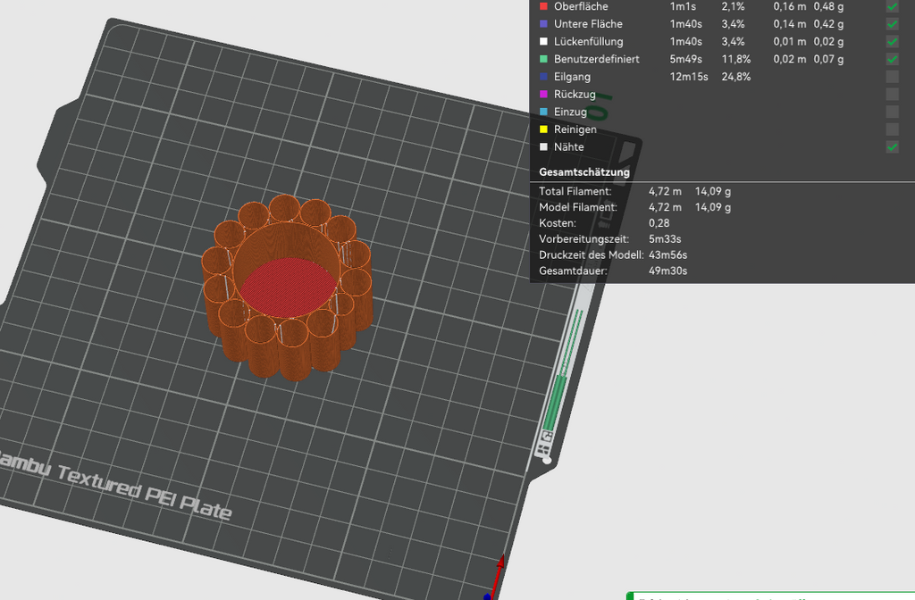The height and width of the screenshot is (600, 915).
Task: Click the Model Filament label
Action: click(x=578, y=207)
